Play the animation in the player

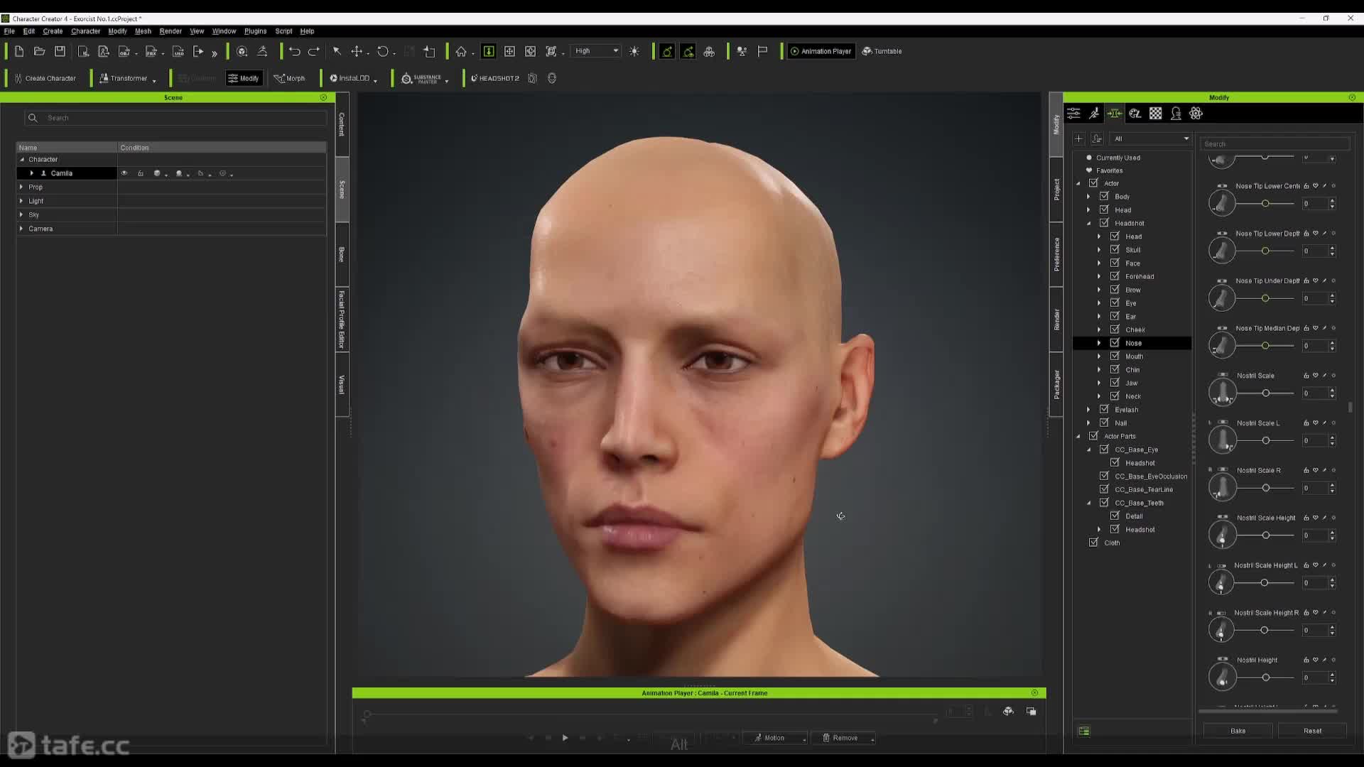pyautogui.click(x=565, y=738)
